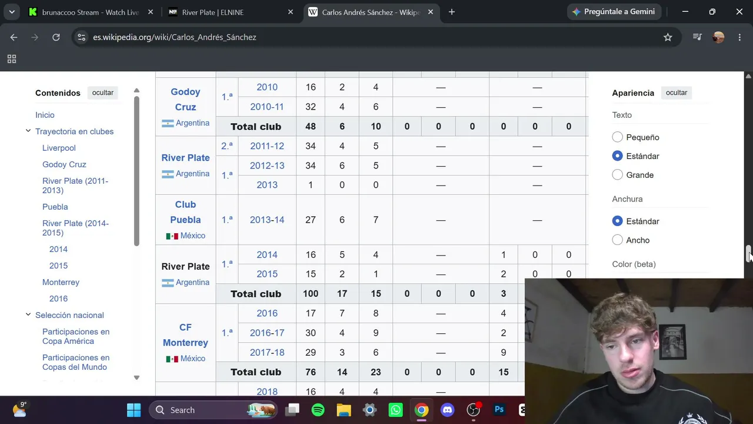Click the contents sidebar scroll-down arrow
This screenshot has height=424, width=753.
point(136,377)
